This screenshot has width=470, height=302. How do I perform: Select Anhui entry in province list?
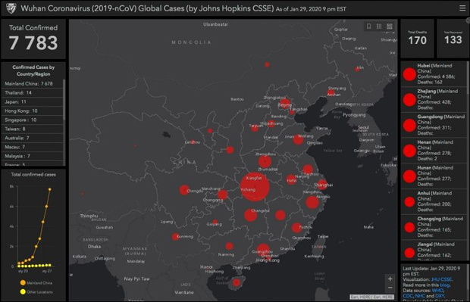434,201
